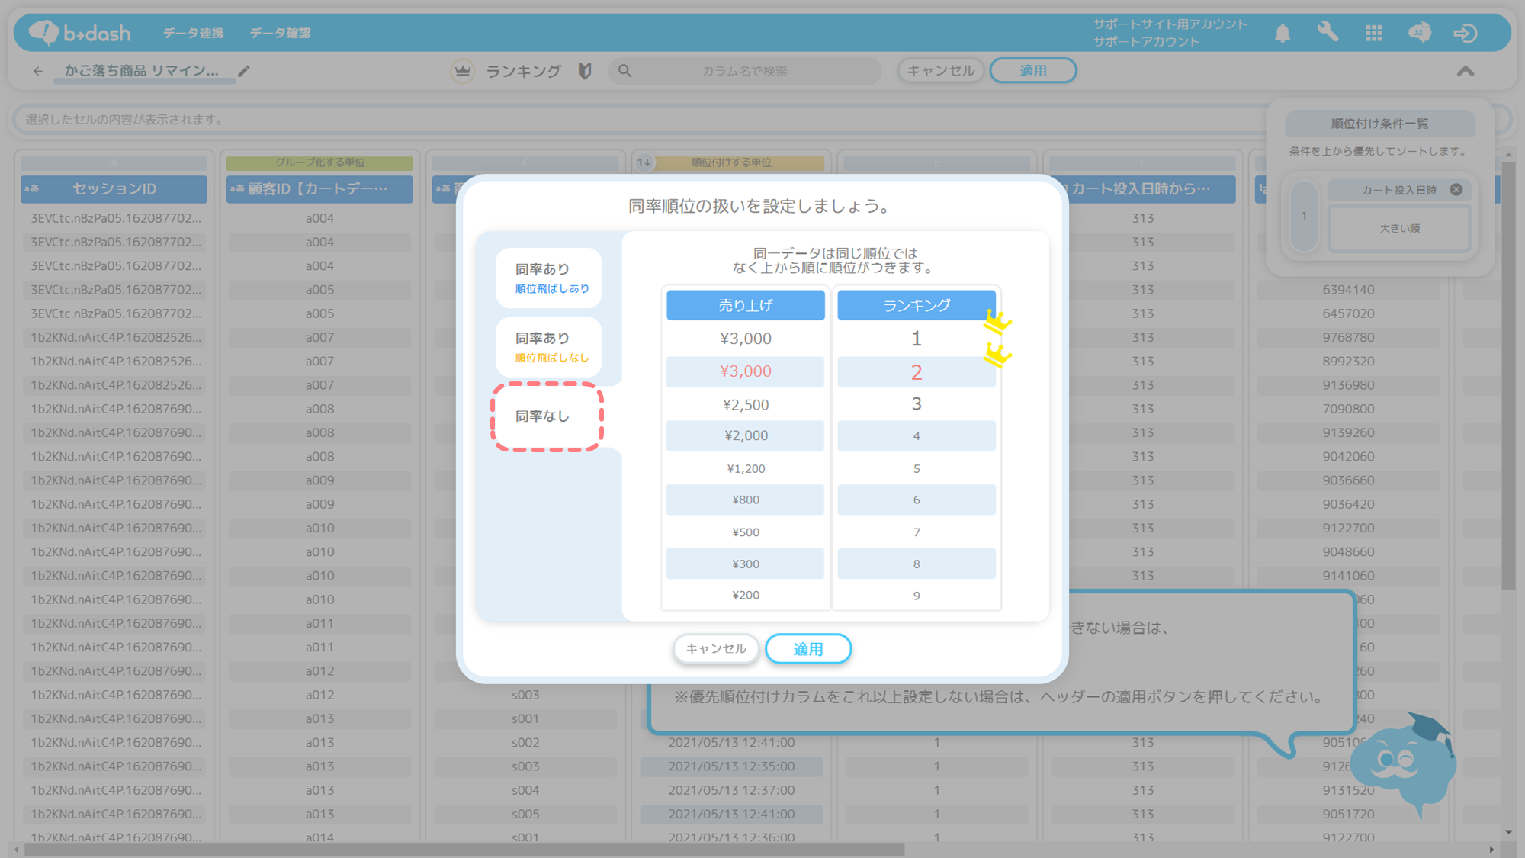Edit the title with the pencil icon
Image resolution: width=1525 pixels, height=858 pixels.
pyautogui.click(x=244, y=71)
